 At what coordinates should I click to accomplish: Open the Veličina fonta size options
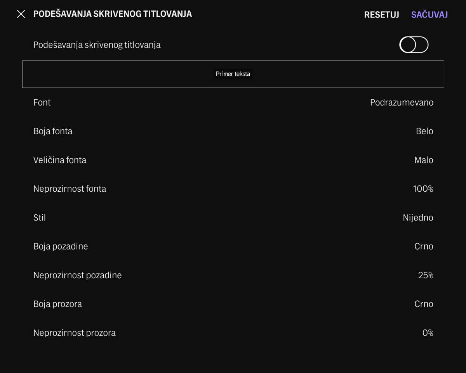[x=233, y=160]
